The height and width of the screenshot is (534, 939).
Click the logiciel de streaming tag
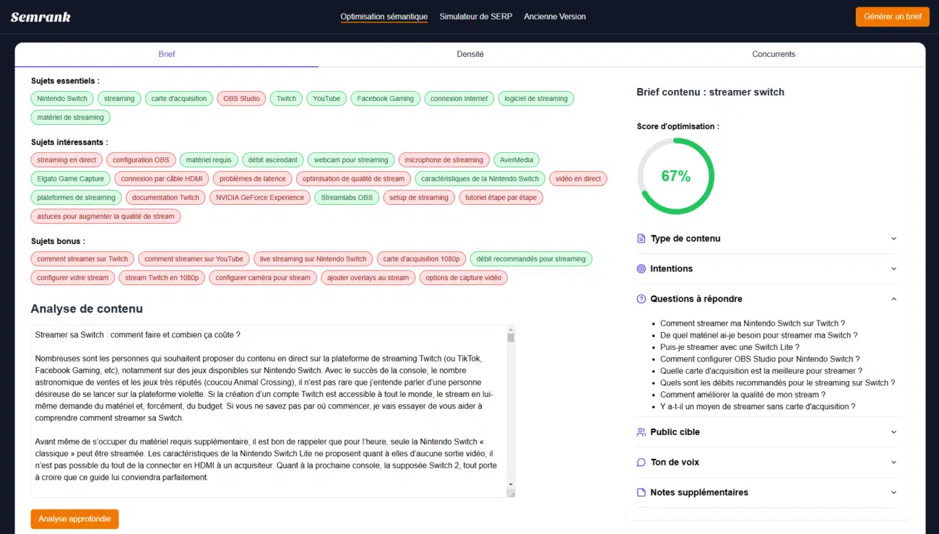(536, 99)
